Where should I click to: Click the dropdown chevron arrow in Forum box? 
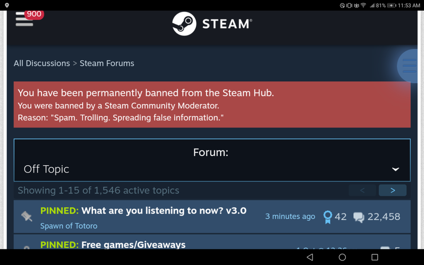(395, 169)
